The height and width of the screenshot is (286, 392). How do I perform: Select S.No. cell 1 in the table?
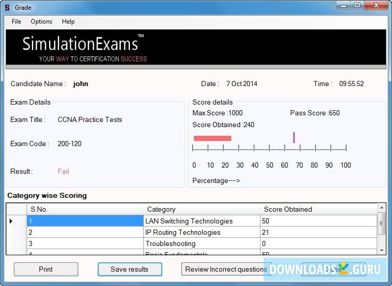click(x=85, y=221)
